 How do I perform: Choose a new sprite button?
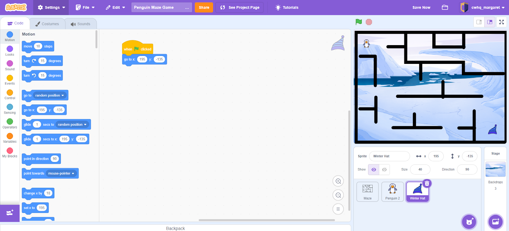[469, 222]
